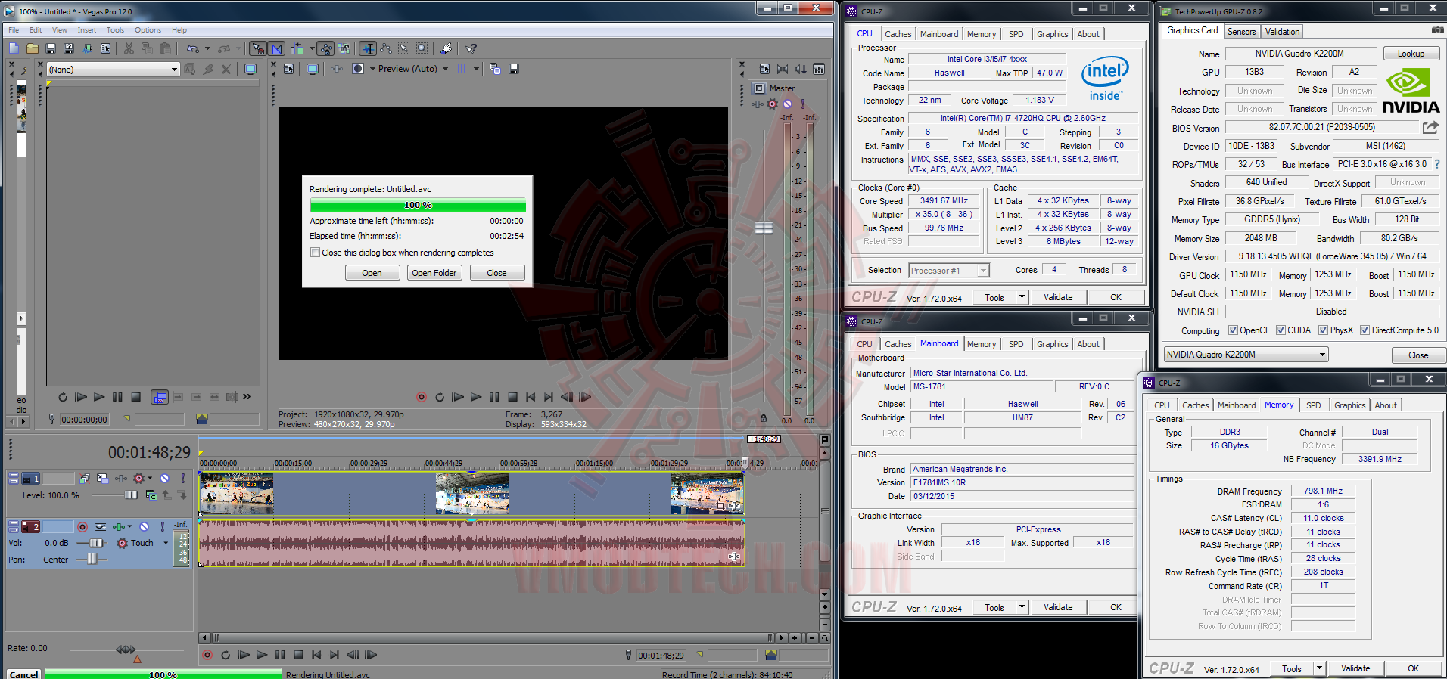The image size is (1447, 679).
Task: Select the Envelope Edit tool icon
Action: click(386, 48)
